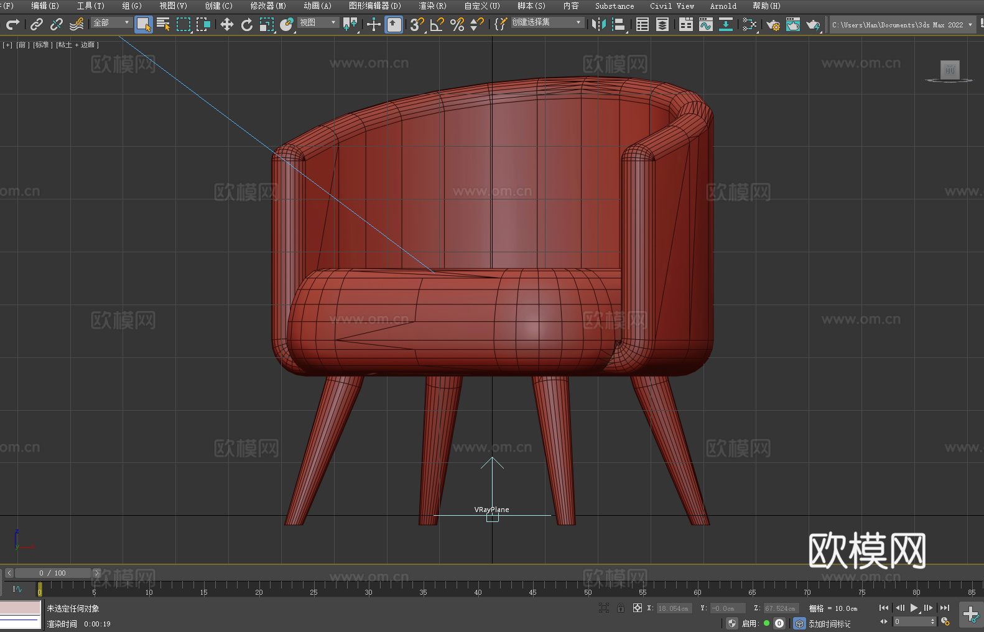984x632 pixels.
Task: Toggle the Ribbon display icon
Action: 686,24
